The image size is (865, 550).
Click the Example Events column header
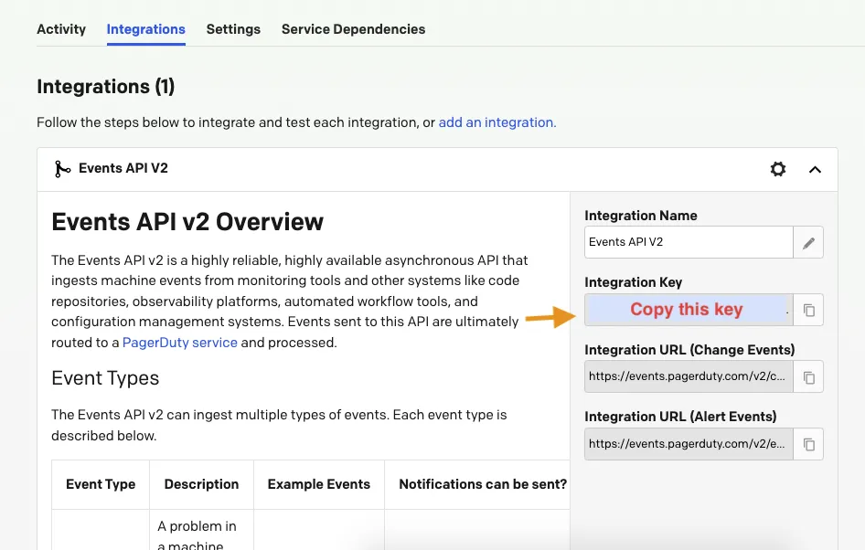click(319, 484)
